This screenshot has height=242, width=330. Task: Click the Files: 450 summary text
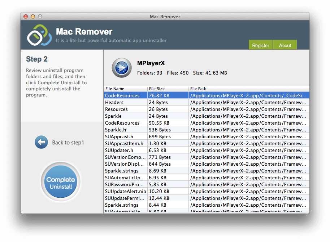click(x=178, y=73)
